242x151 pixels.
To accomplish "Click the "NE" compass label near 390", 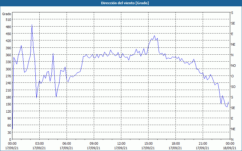I will click(233, 44).
